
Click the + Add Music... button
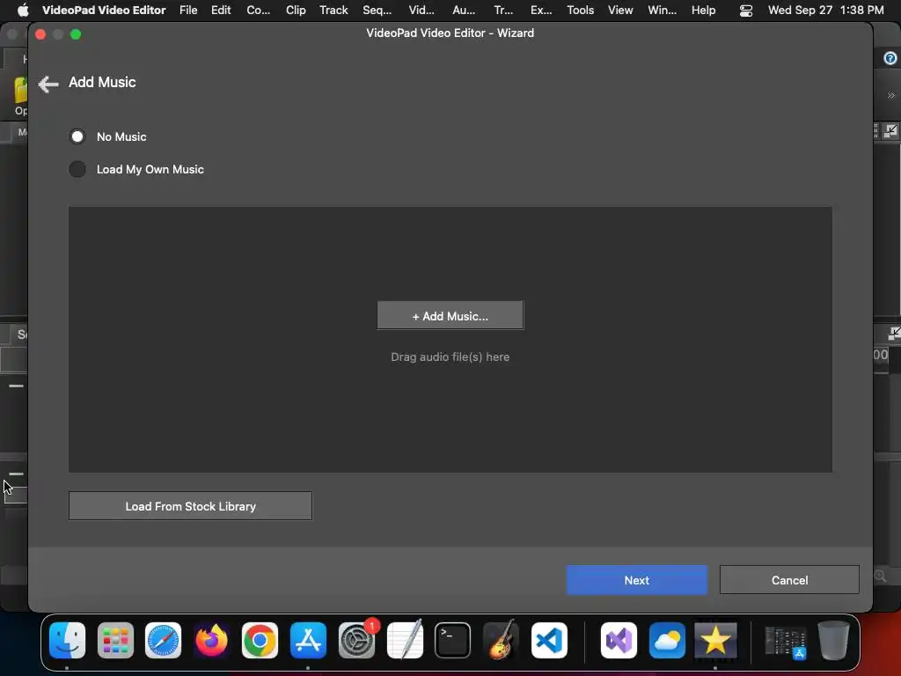[450, 316]
